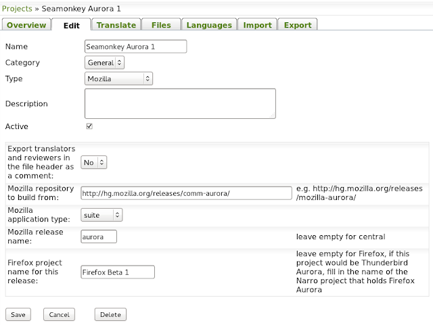Click the 'Active' label

point(16,126)
